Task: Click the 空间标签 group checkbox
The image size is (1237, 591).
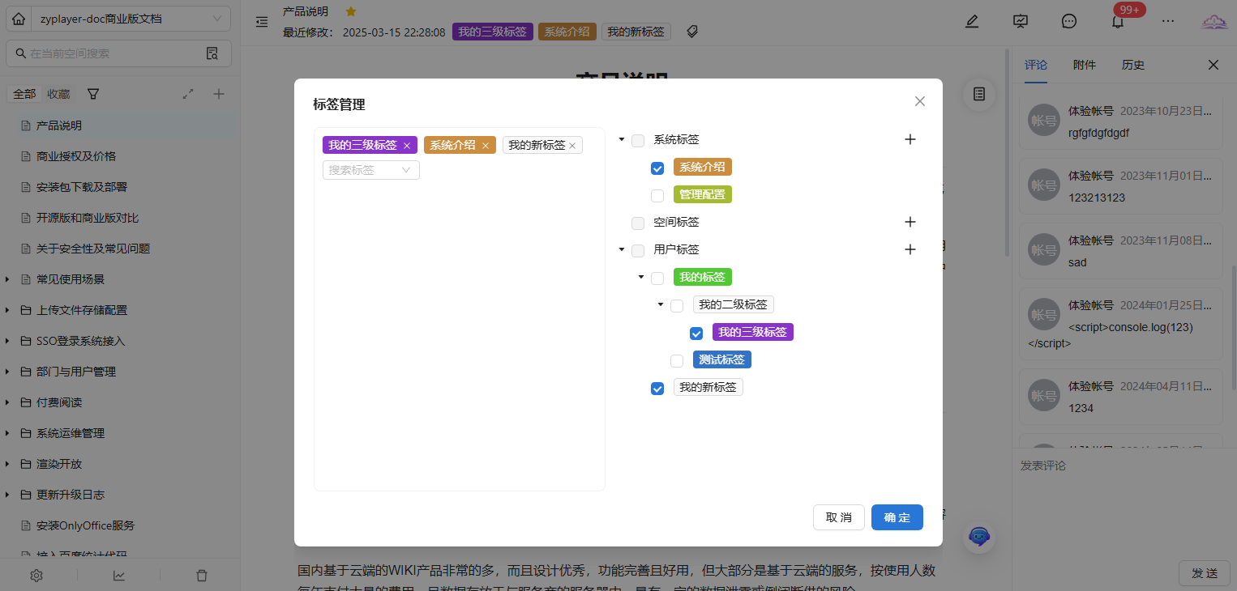Action: tap(638, 223)
